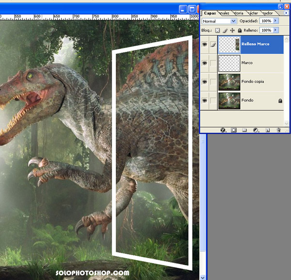Maximize the document window
The image size is (291, 280).
pyautogui.click(x=192, y=9)
